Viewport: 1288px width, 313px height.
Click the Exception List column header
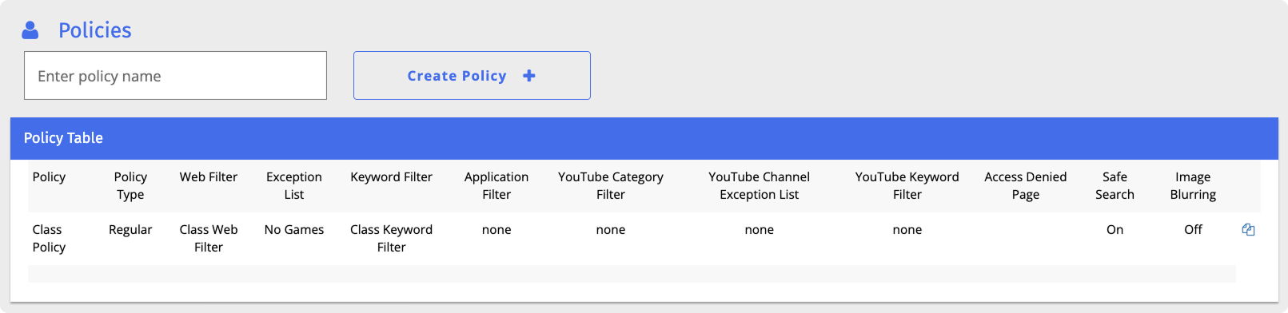[294, 186]
